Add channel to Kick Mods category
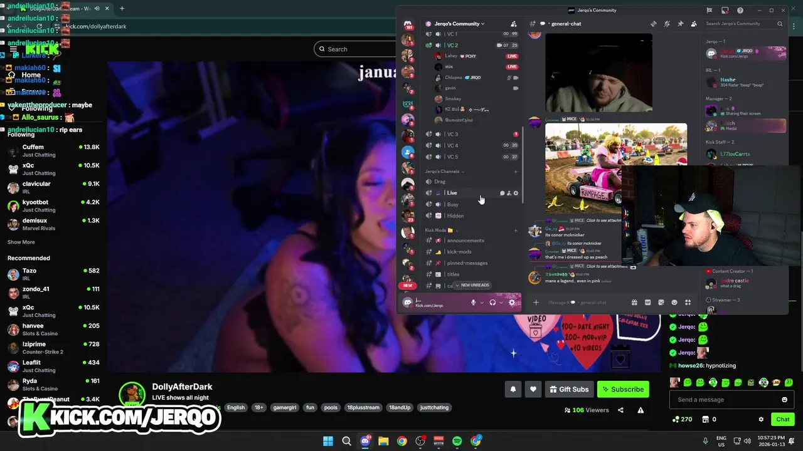The width and height of the screenshot is (803, 451). click(516, 231)
